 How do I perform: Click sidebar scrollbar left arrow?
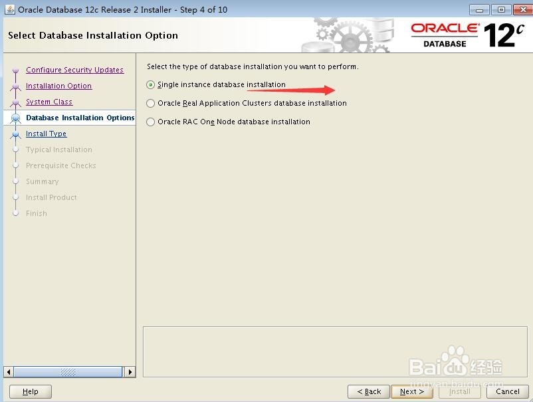[9, 371]
